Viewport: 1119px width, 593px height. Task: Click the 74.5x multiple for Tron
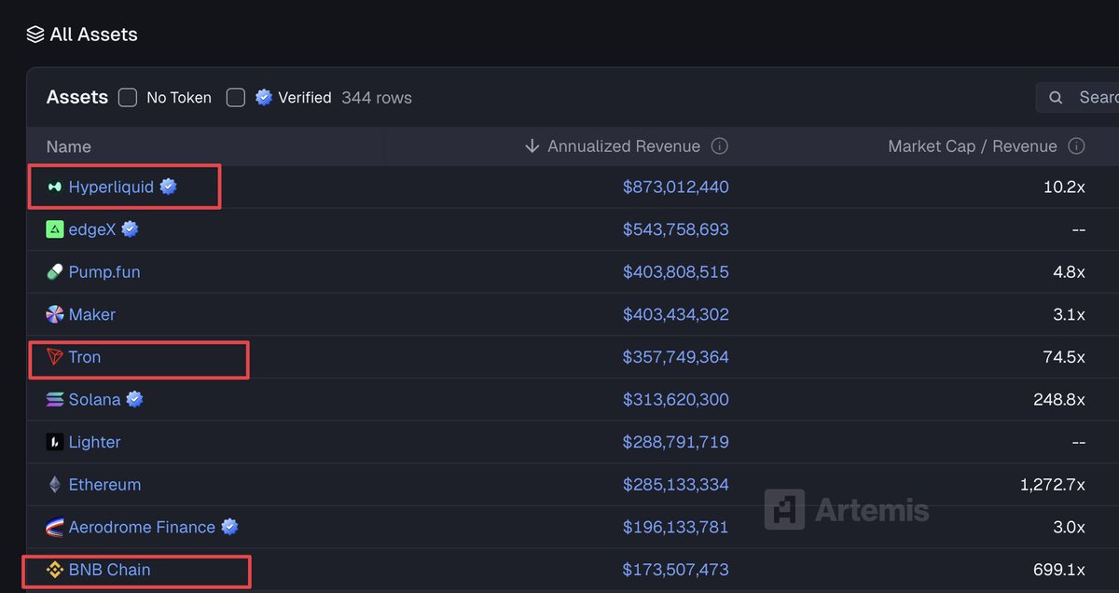pos(1064,357)
